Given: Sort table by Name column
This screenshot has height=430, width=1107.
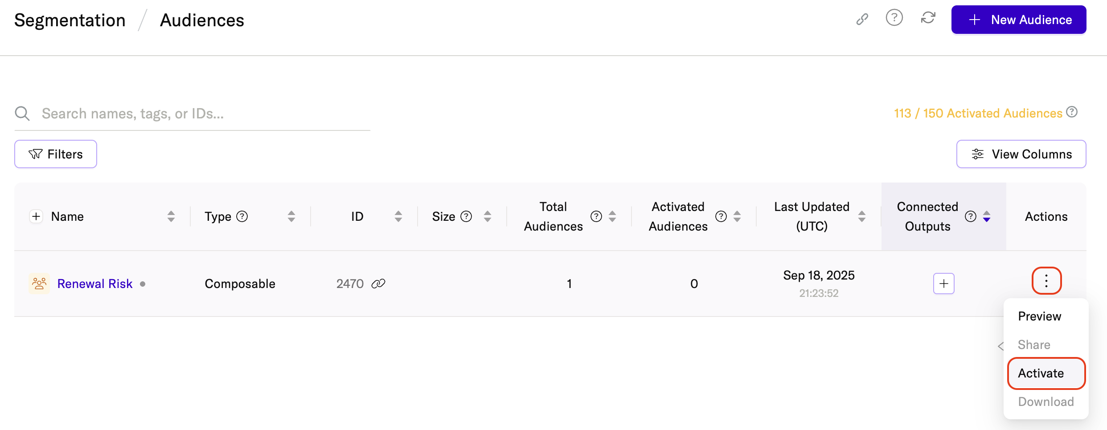Looking at the screenshot, I should (x=171, y=216).
